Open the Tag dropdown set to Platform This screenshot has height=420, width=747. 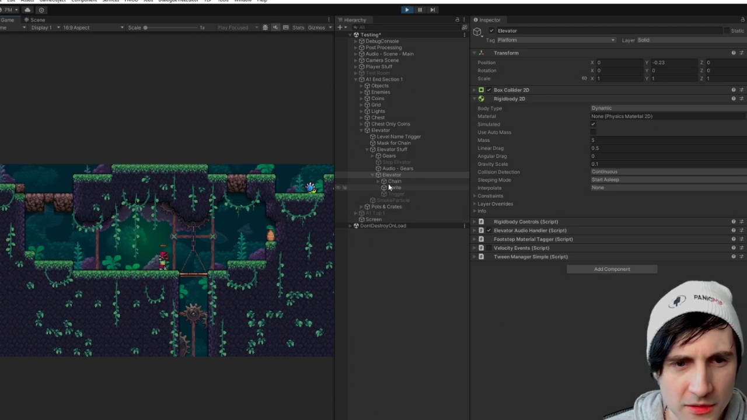(556, 40)
